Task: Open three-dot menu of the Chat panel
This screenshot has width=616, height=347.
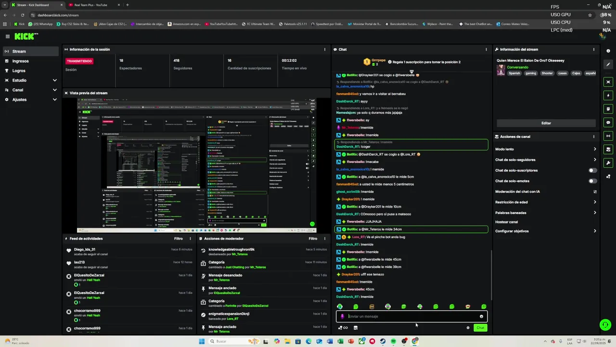Action: point(486,49)
